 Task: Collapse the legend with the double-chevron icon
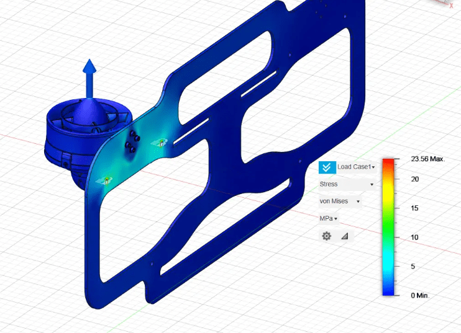point(327,167)
